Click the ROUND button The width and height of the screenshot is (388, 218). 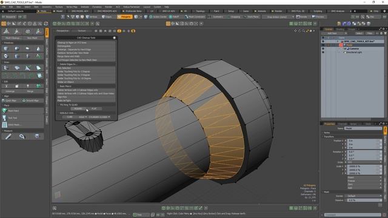[78, 109]
